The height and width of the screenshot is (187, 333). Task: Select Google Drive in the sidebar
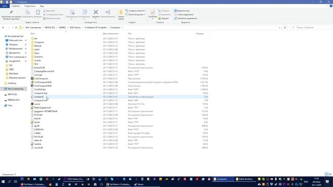point(15,61)
